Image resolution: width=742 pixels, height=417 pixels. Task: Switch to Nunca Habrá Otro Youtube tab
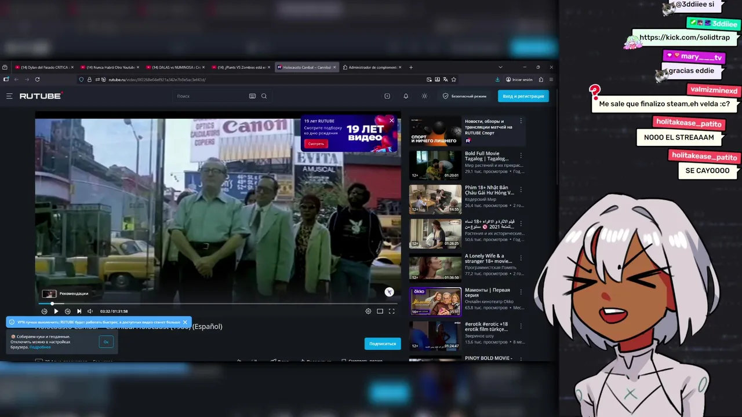(x=109, y=67)
